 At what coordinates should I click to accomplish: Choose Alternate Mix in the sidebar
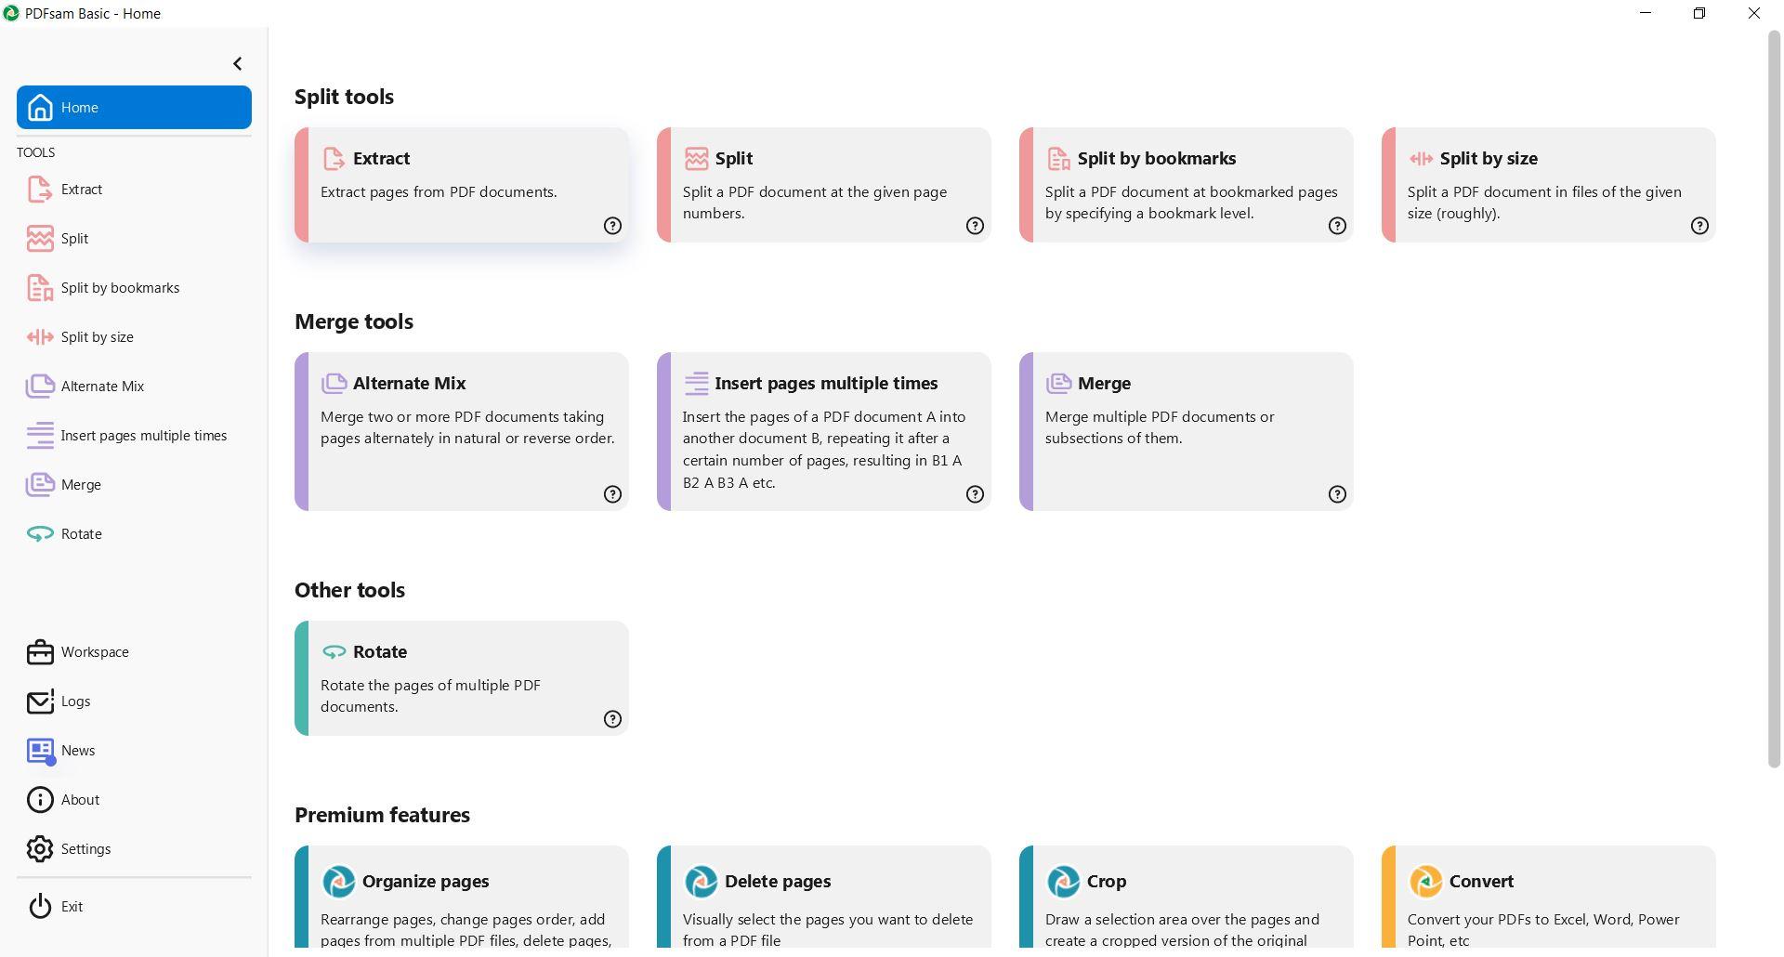tap(102, 387)
